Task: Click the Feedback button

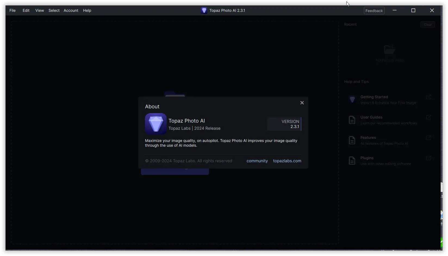Action: click(374, 11)
